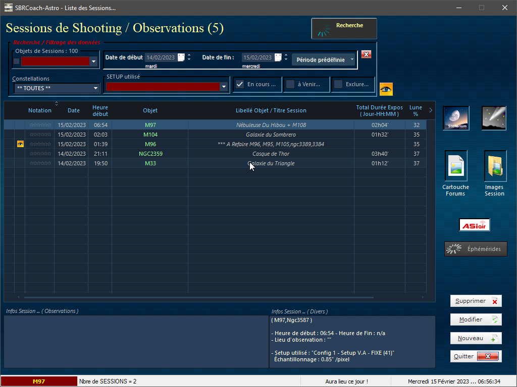
Task: Click the sort indicator above the Notation column
Action: 57,104
